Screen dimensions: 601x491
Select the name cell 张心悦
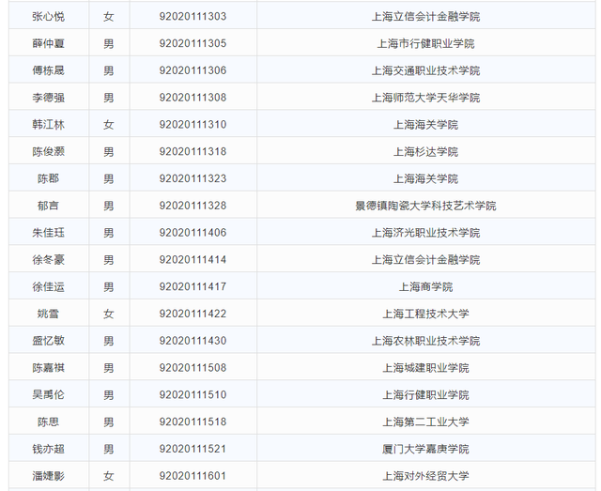(48, 17)
